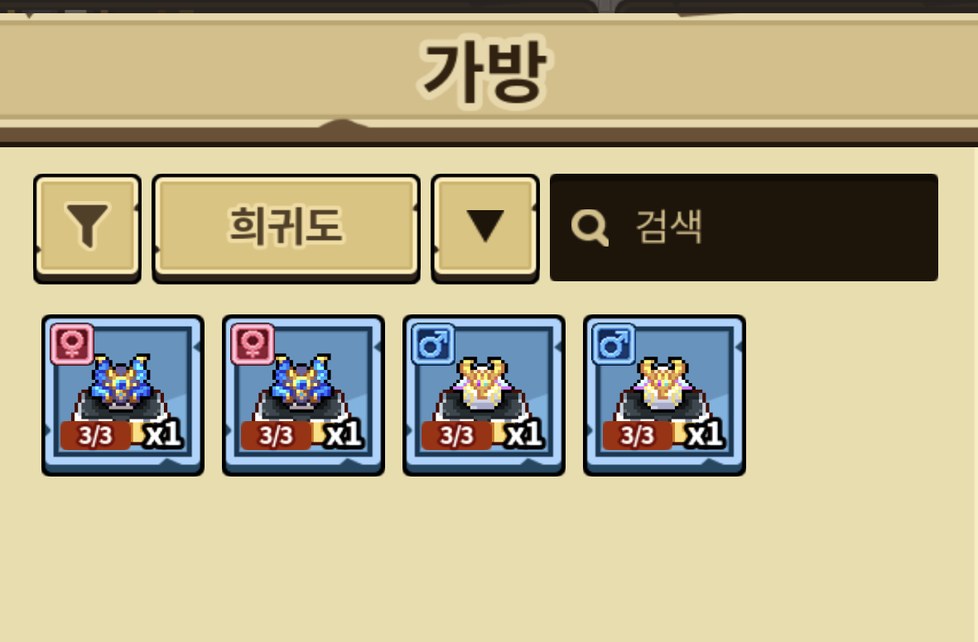978x642 pixels.
Task: Open the funnel filter options
Action: click(x=87, y=228)
